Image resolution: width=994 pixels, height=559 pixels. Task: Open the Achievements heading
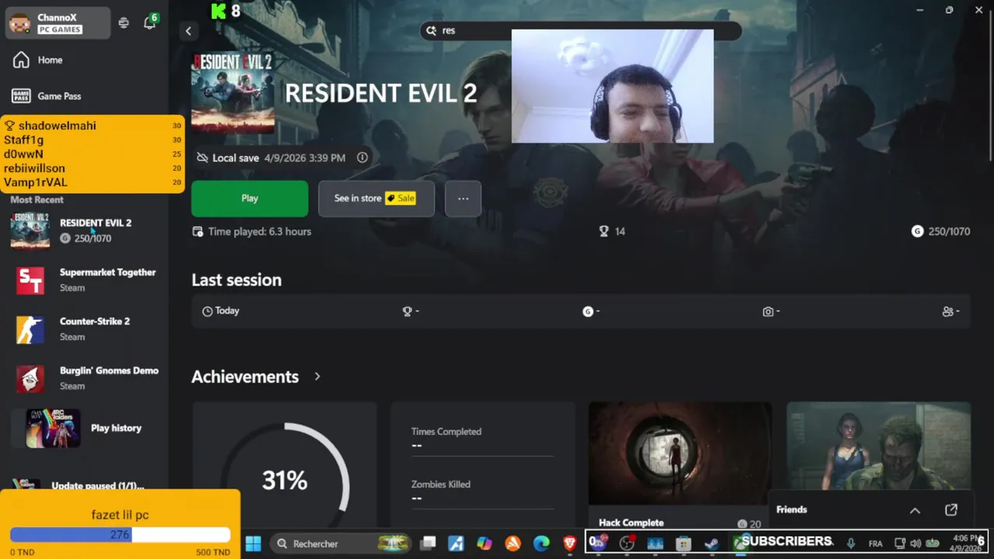245,377
